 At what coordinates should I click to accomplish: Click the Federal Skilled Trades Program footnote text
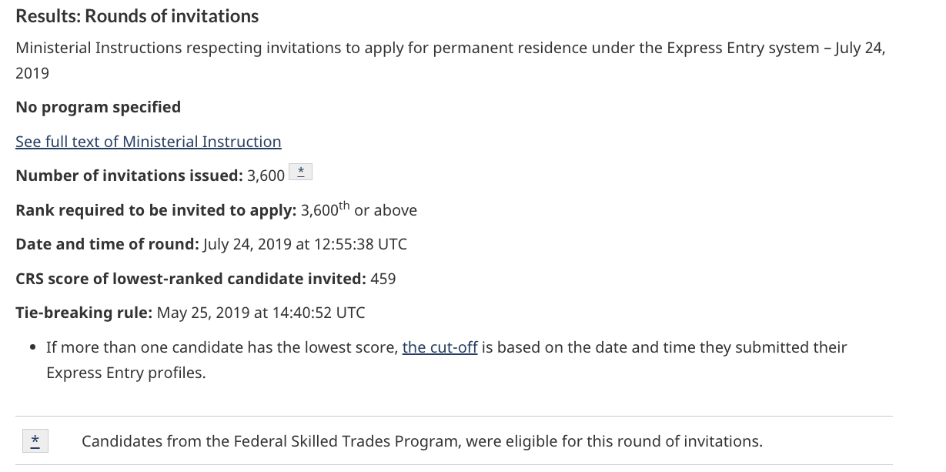pos(422,441)
